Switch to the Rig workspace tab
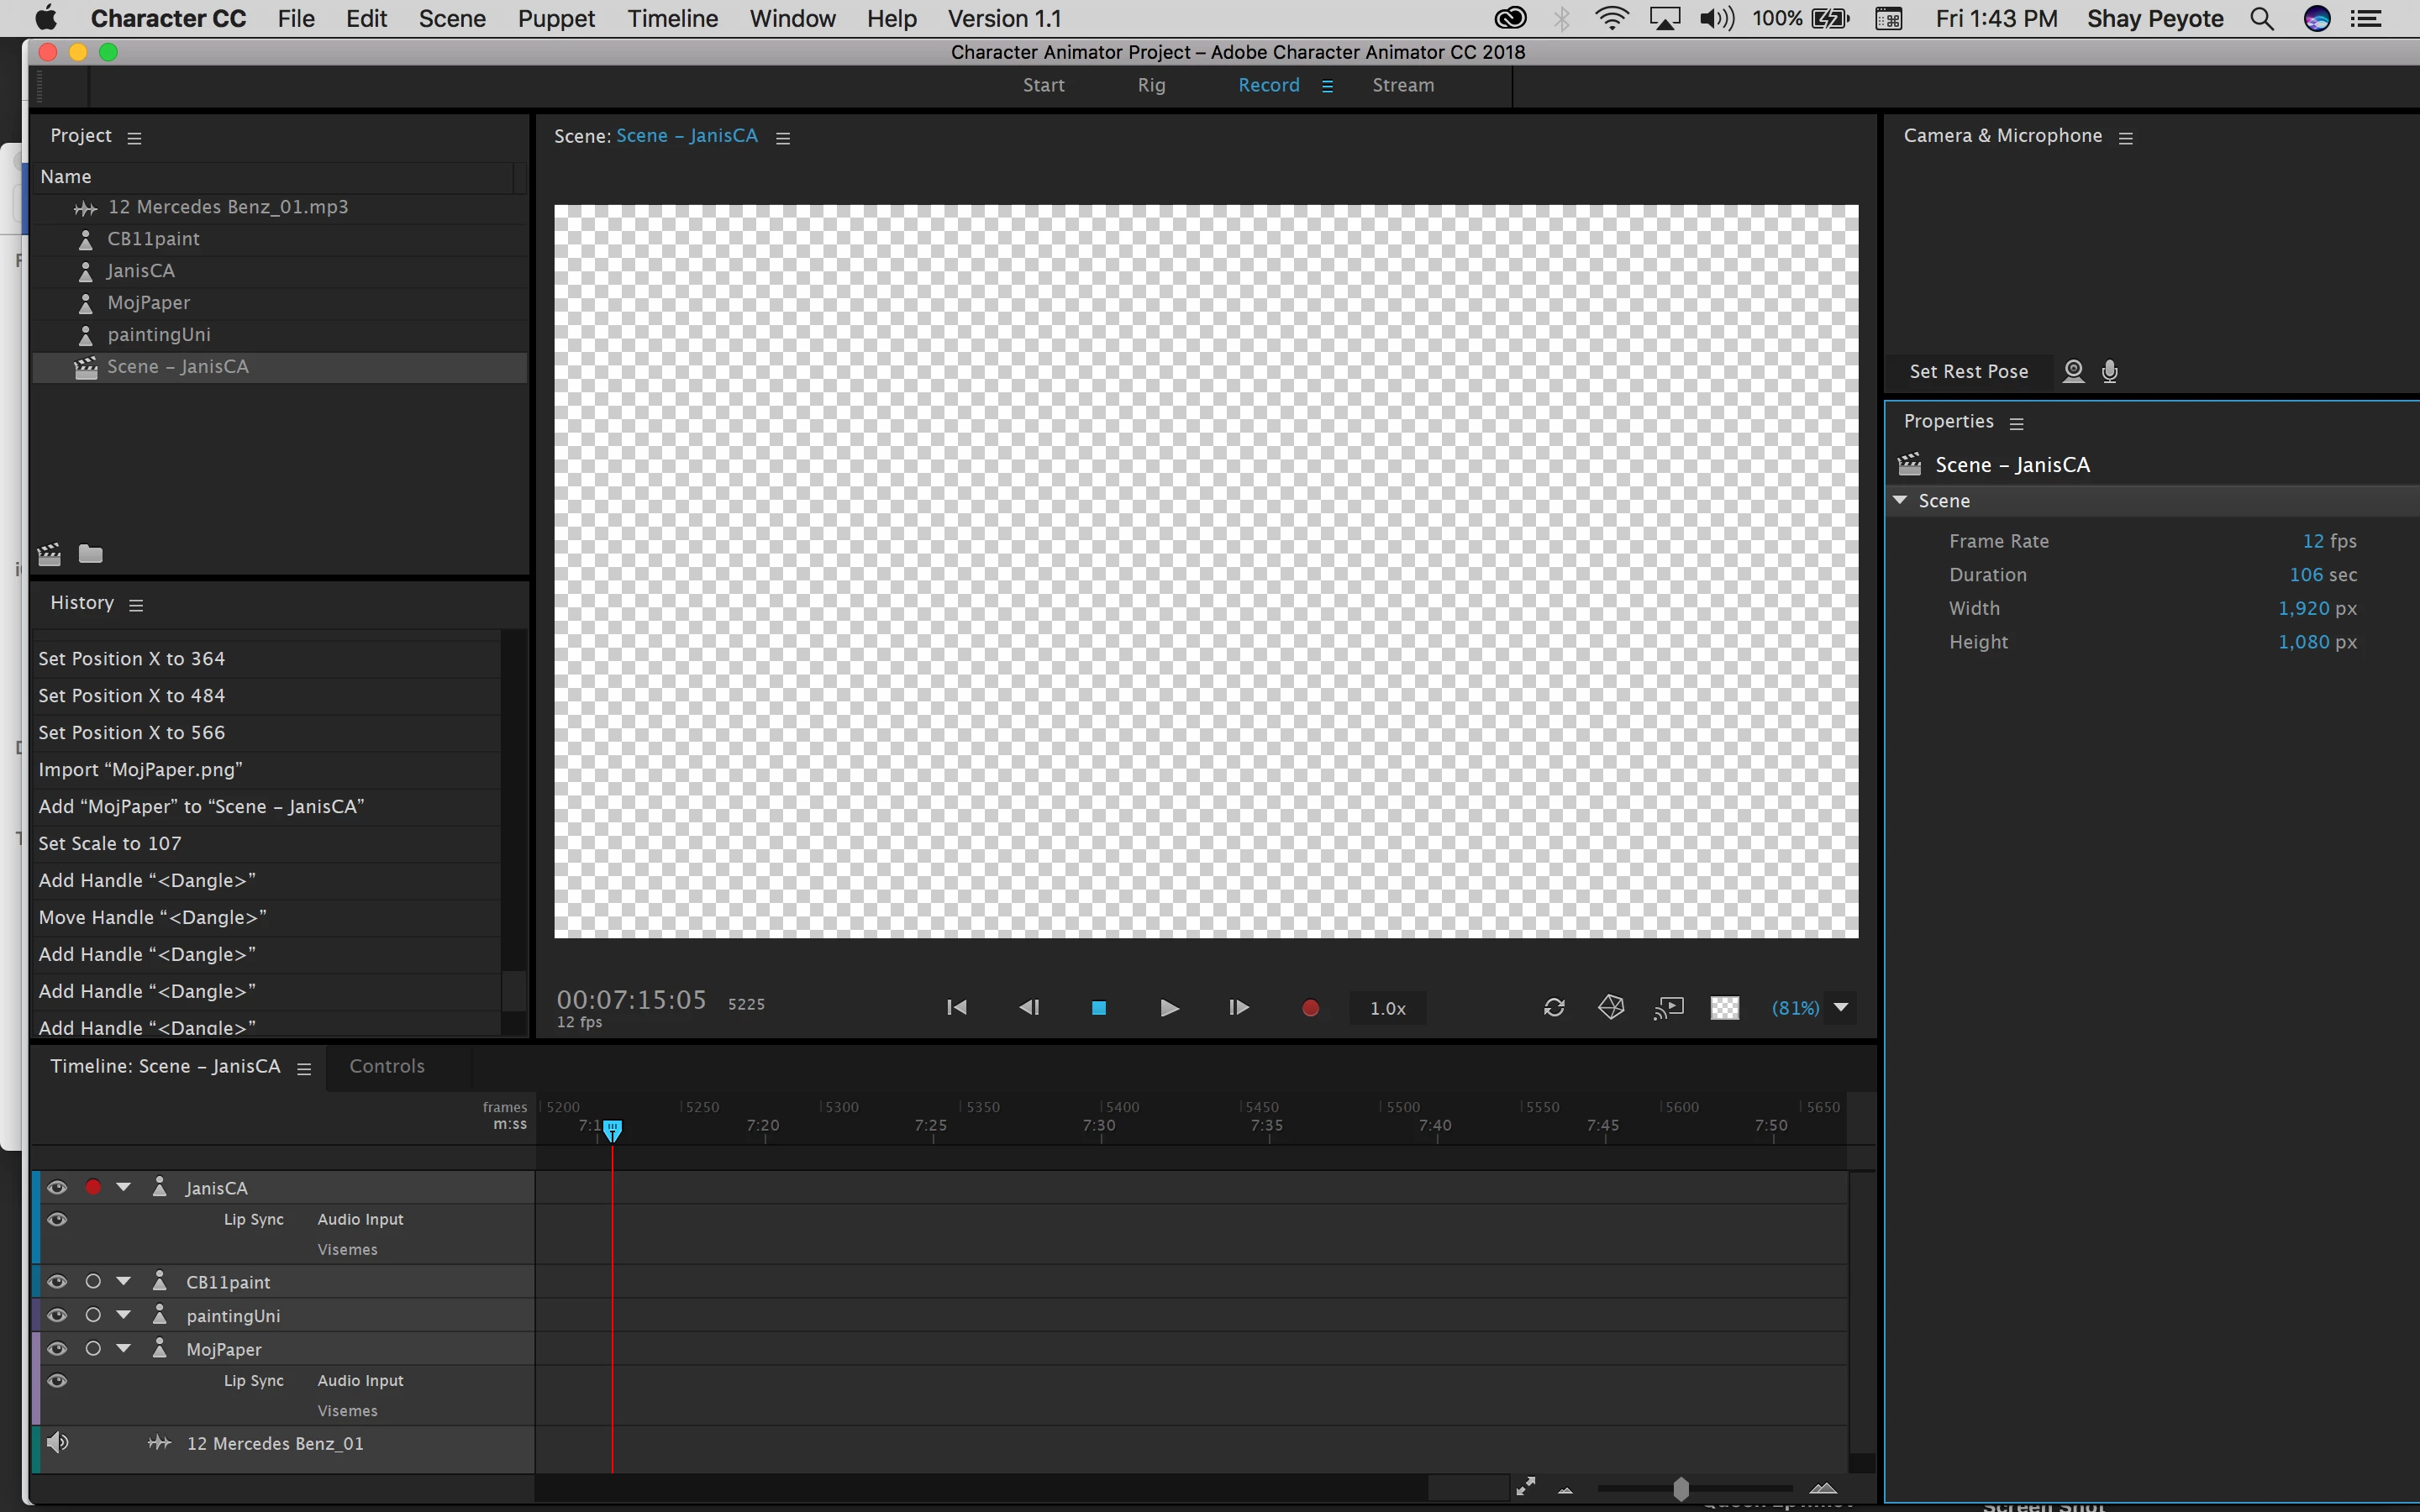This screenshot has height=1512, width=2420. coord(1151,85)
